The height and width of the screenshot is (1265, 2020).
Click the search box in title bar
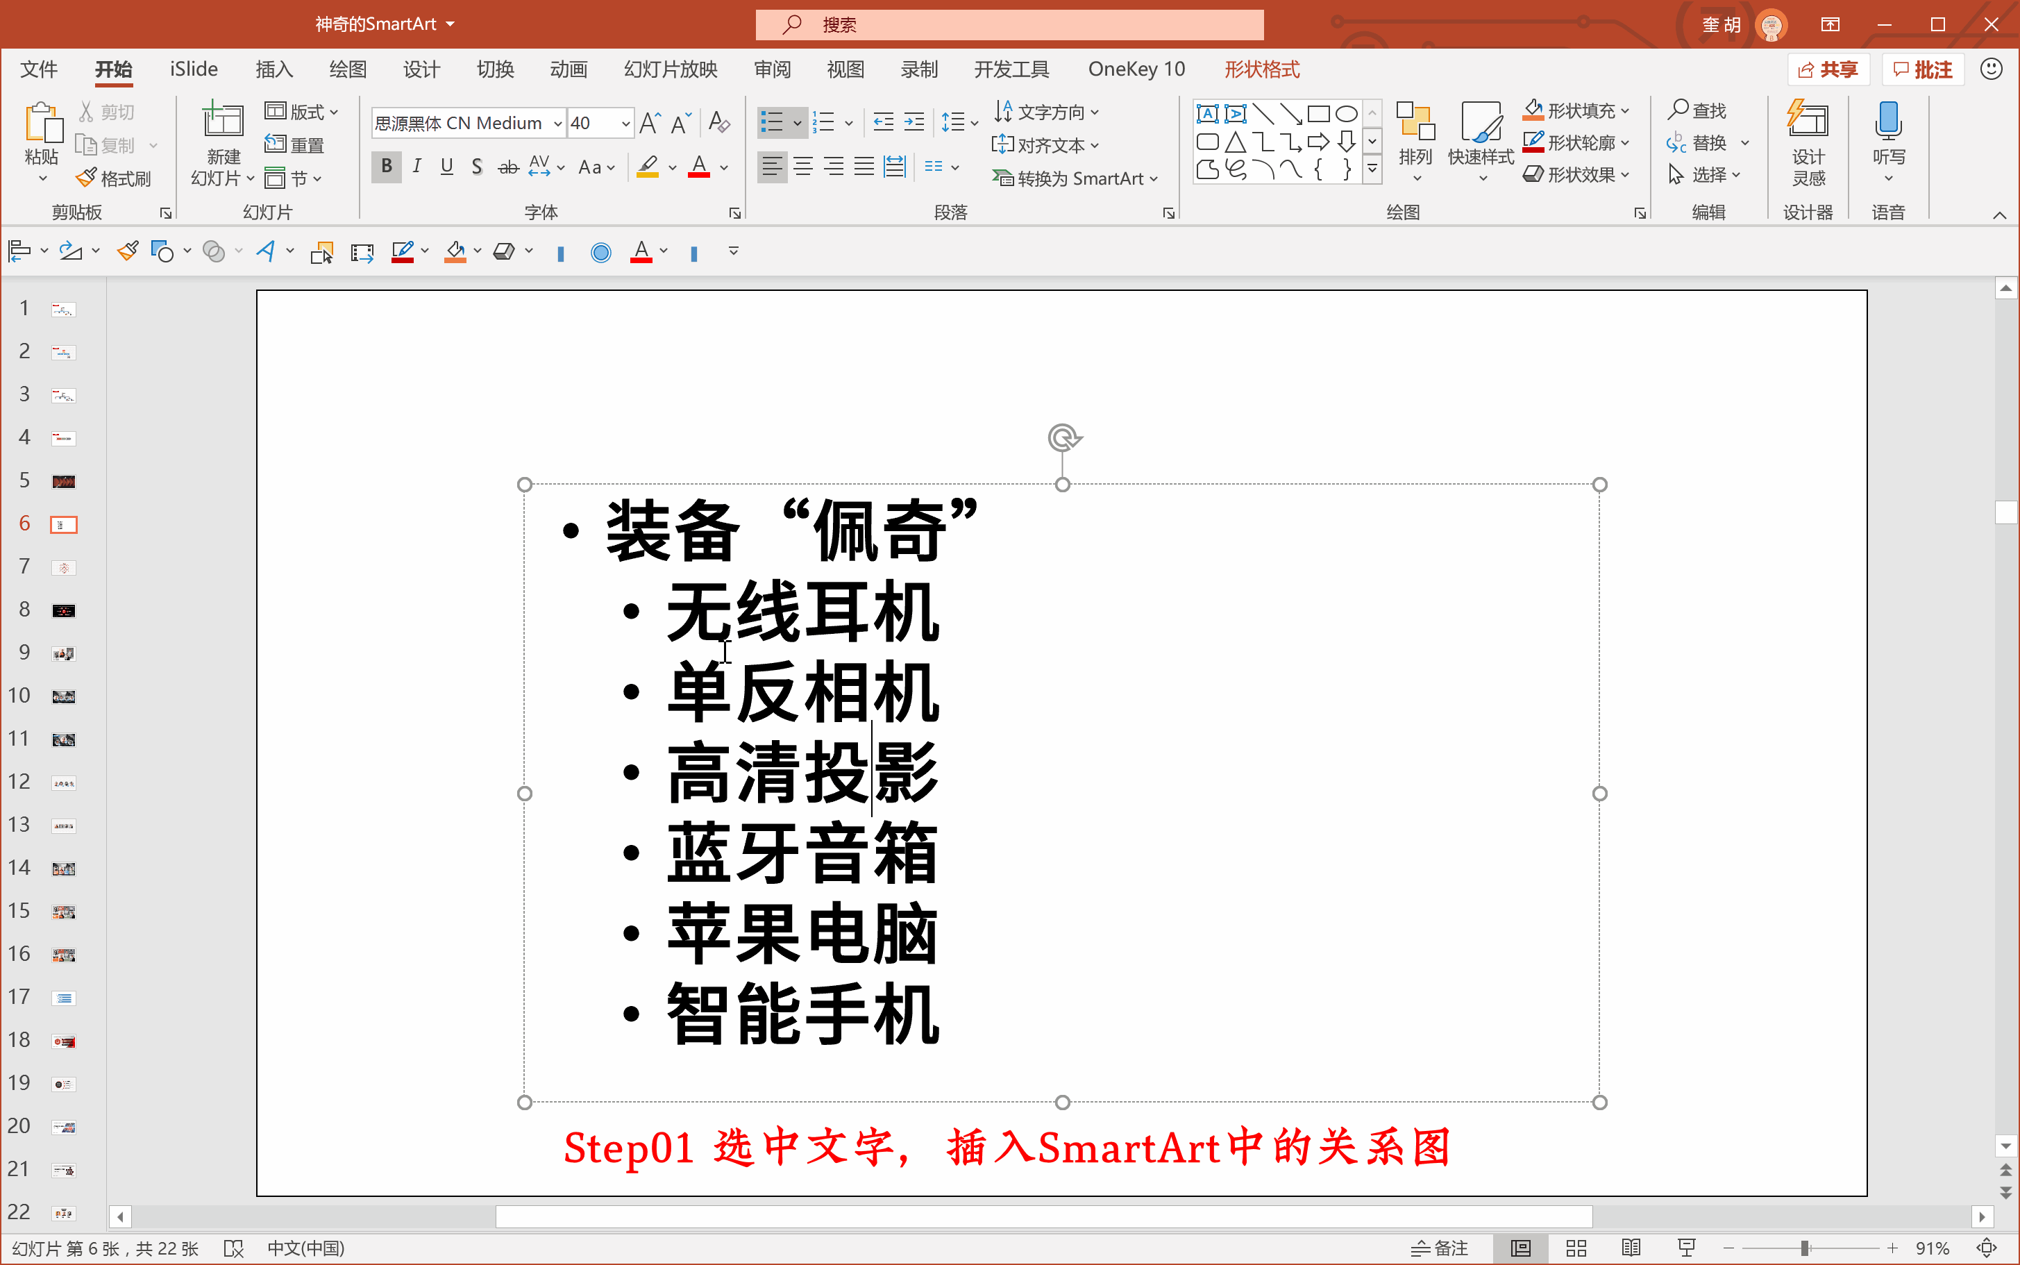(x=1009, y=24)
